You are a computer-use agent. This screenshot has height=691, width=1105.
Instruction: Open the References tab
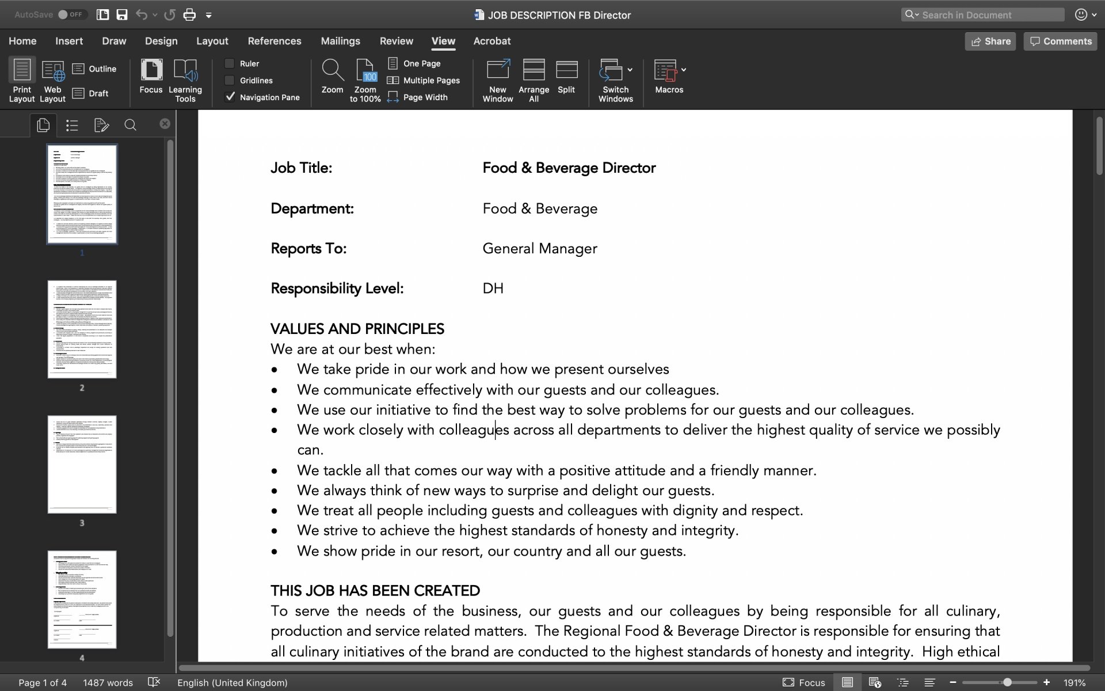coord(275,41)
